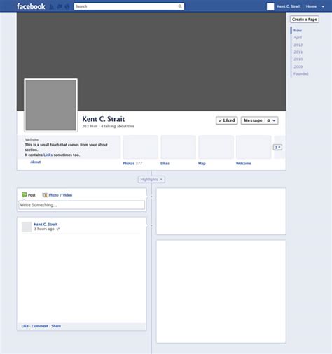Jump to 2011 in the timeline

point(298,52)
